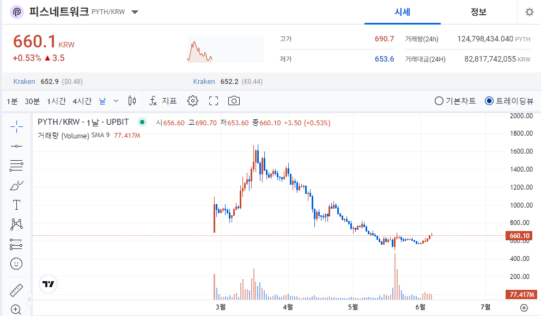The height and width of the screenshot is (316, 541).
Task: Expand the PYTH/KRW market selector arrow
Action: pos(135,12)
